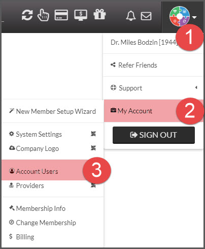This screenshot has height=249, width=205.
Task: Click the monitor with dollar sign icon
Action: coord(81,15)
